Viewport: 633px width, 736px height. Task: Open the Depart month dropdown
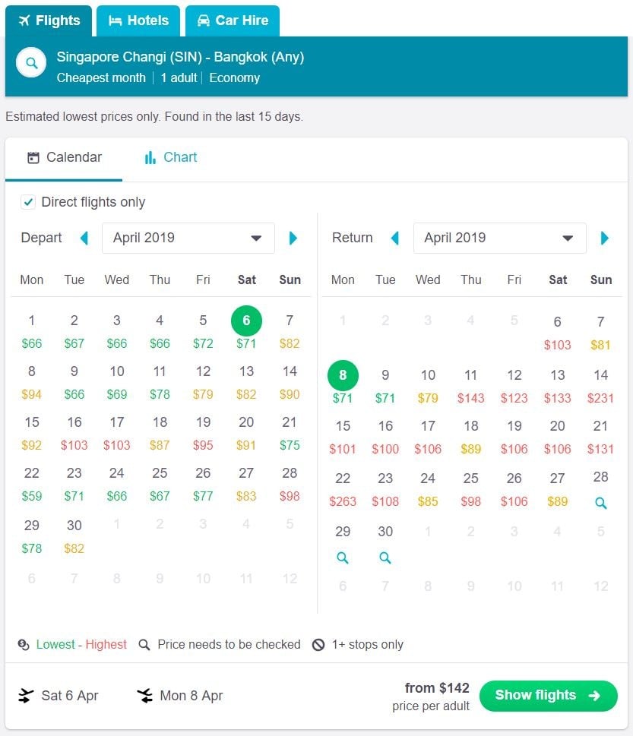(188, 238)
